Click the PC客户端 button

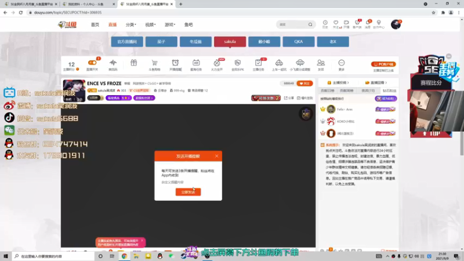click(383, 64)
